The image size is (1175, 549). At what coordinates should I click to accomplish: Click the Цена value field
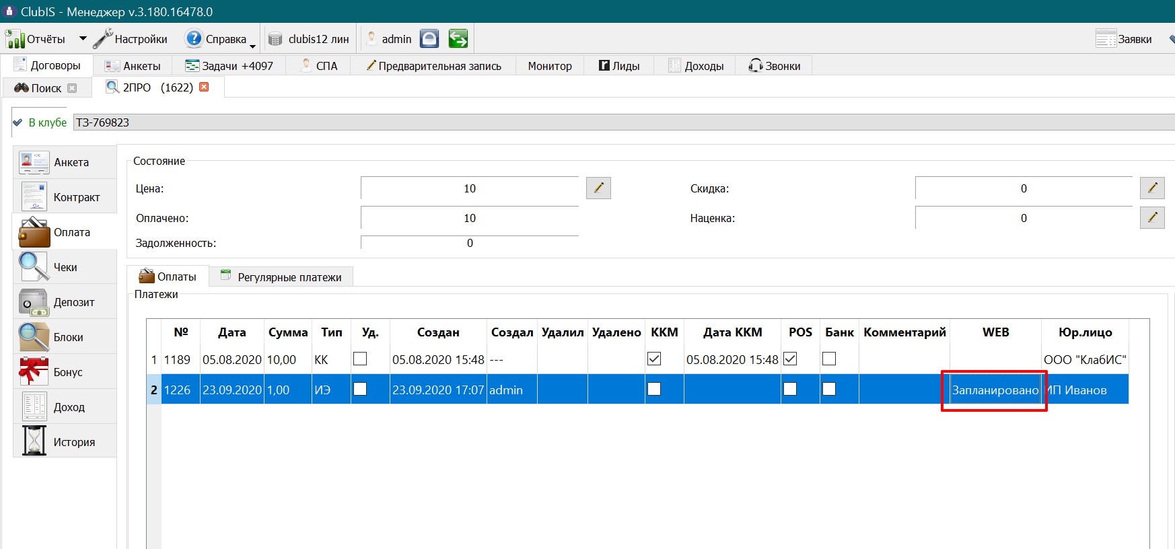[x=470, y=188]
